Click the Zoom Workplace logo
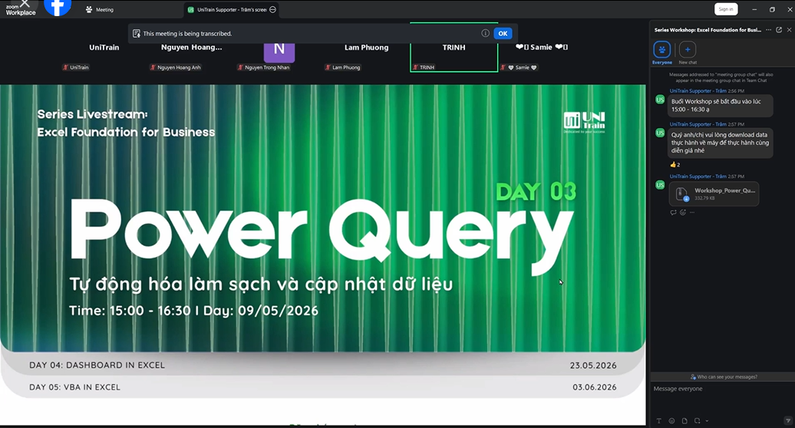This screenshot has width=795, height=428. [20, 10]
